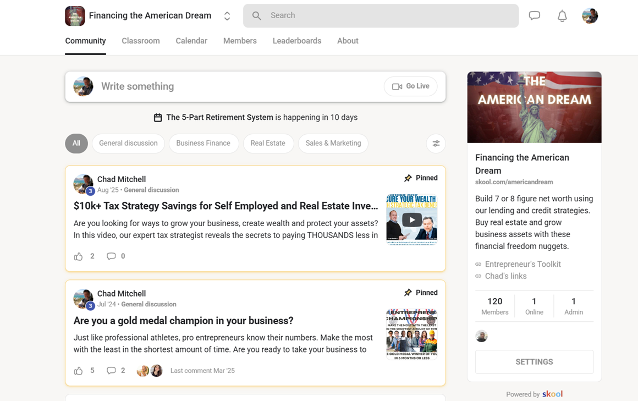Click the 1 Admin stat
638x401 pixels.
pyautogui.click(x=574, y=306)
